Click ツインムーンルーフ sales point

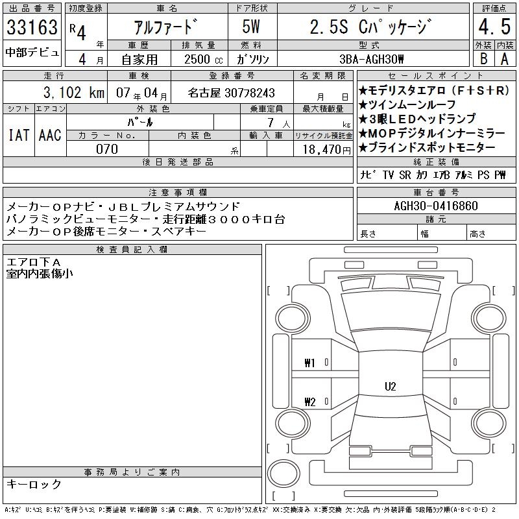pos(407,104)
